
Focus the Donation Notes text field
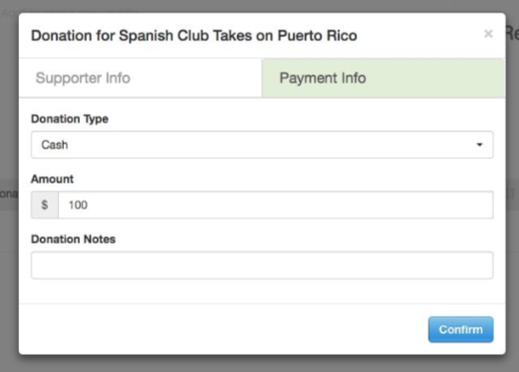click(x=262, y=265)
